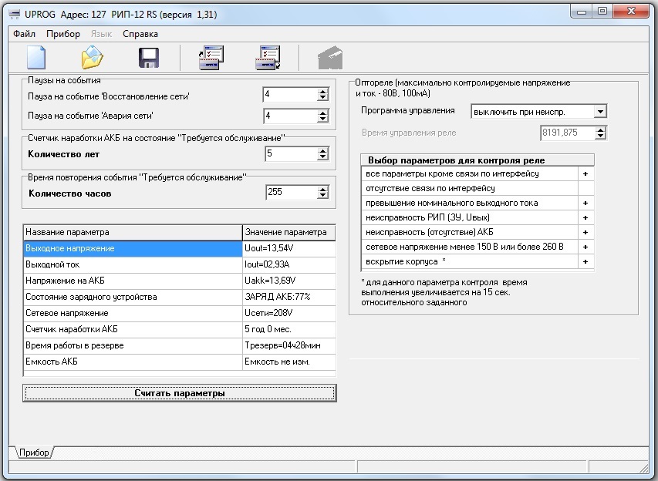Toggle 'вскрытие корпуса' relay control mark
Viewport: 658px width, 481px height.
pyautogui.click(x=585, y=261)
